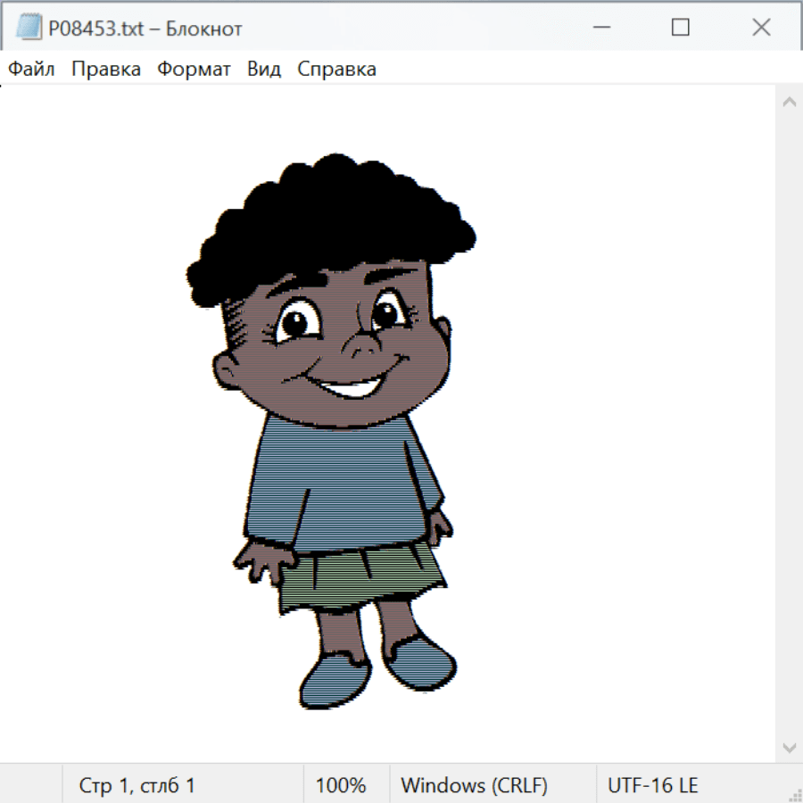Click the Windows (CRLF) status field
Screen dimensions: 803x803
(x=474, y=786)
